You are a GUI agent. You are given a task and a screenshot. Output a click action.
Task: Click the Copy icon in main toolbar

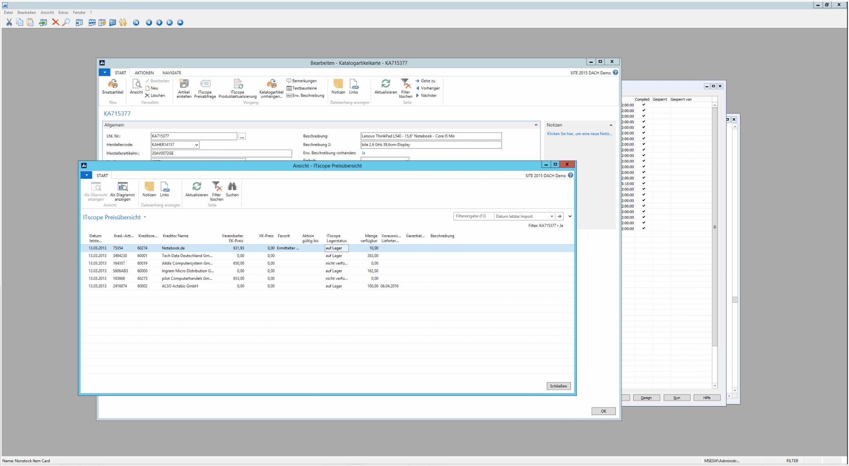coord(20,23)
